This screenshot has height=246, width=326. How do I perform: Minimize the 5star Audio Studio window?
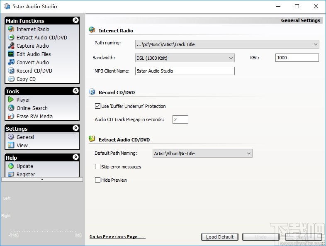click(278, 6)
